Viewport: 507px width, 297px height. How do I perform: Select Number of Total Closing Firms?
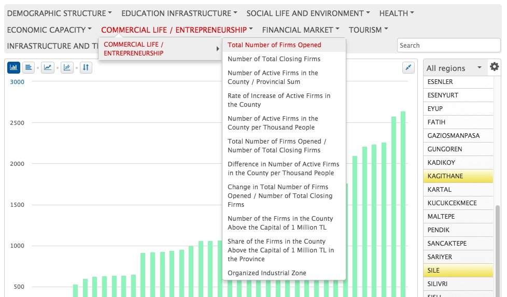pos(274,59)
